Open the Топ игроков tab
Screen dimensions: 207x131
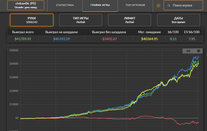point(135,5)
